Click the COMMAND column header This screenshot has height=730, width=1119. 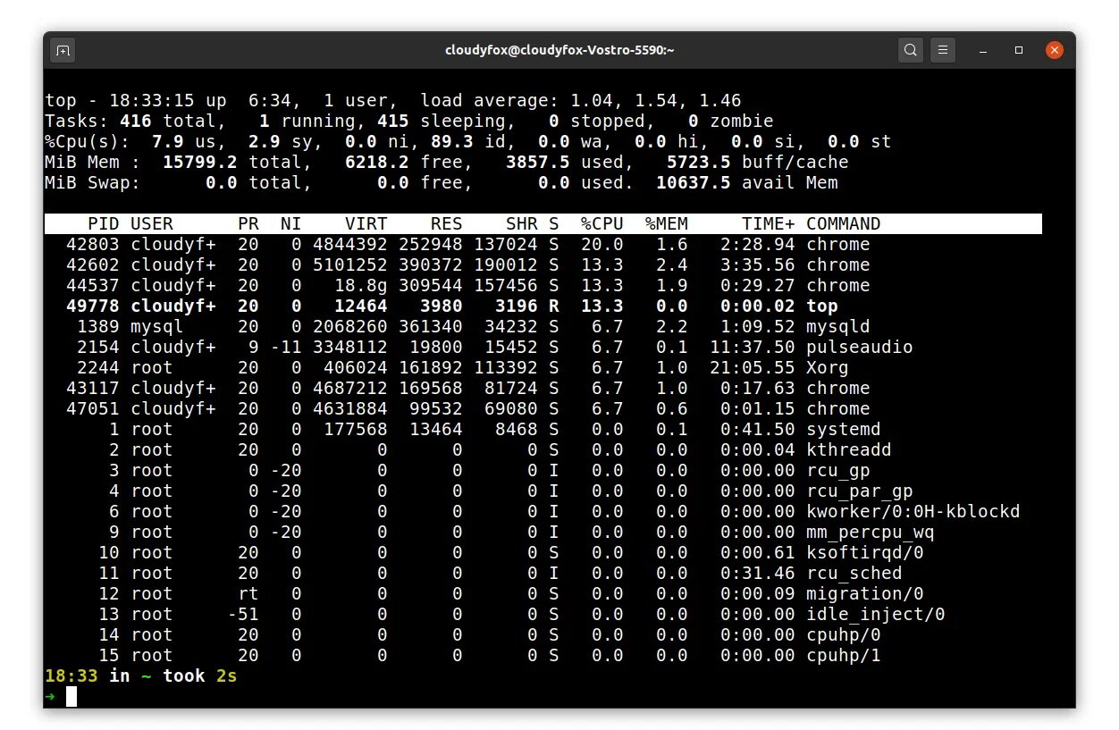click(844, 223)
